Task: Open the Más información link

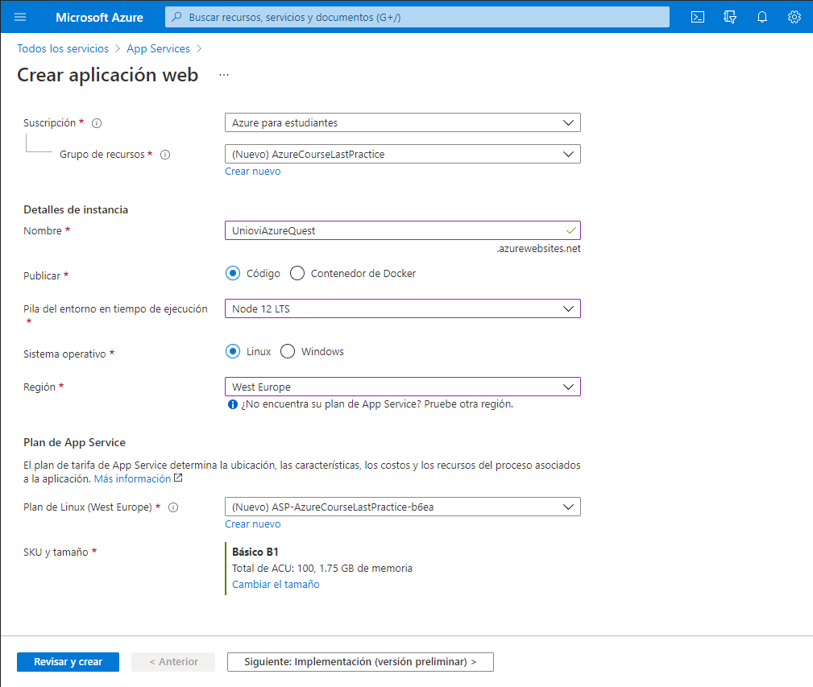Action: click(132, 478)
